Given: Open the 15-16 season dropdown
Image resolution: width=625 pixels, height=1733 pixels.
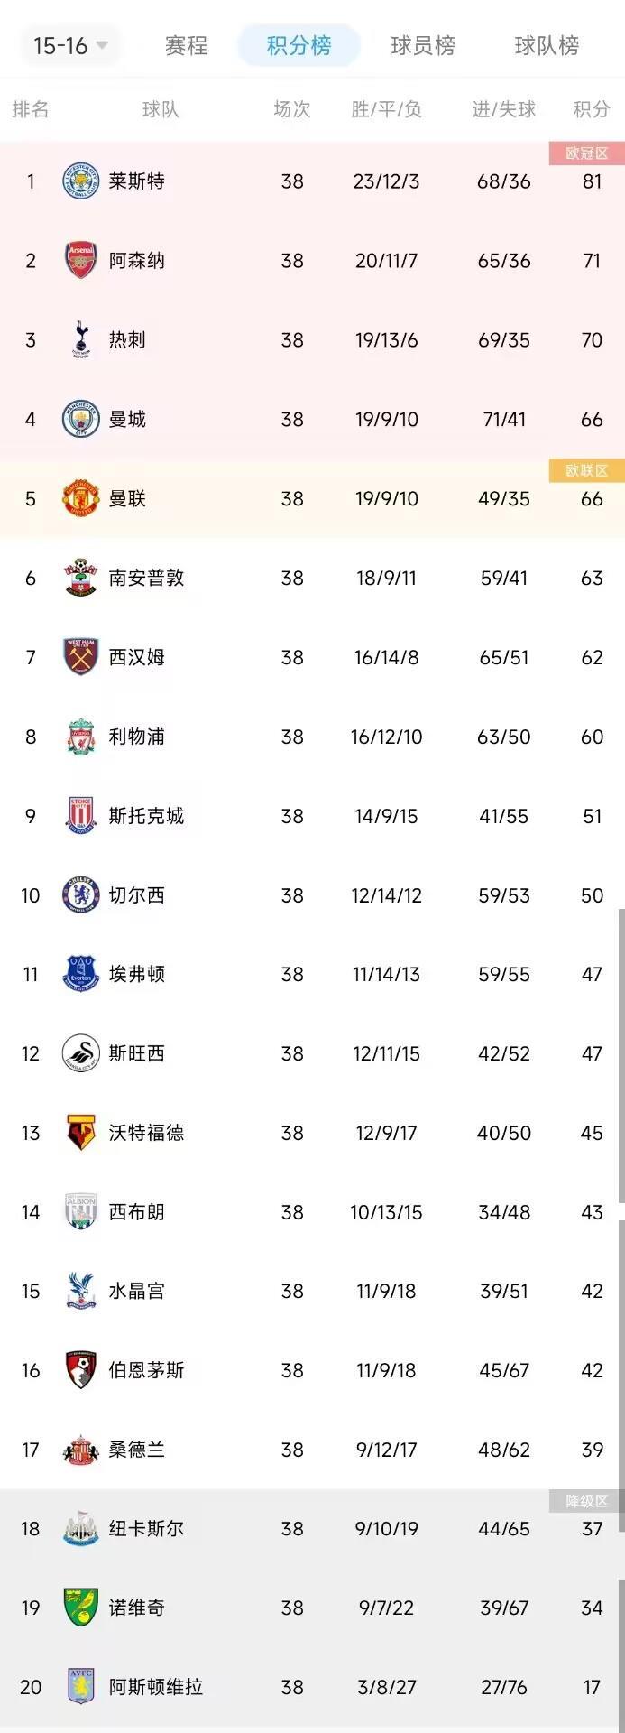Looking at the screenshot, I should pos(71,45).
